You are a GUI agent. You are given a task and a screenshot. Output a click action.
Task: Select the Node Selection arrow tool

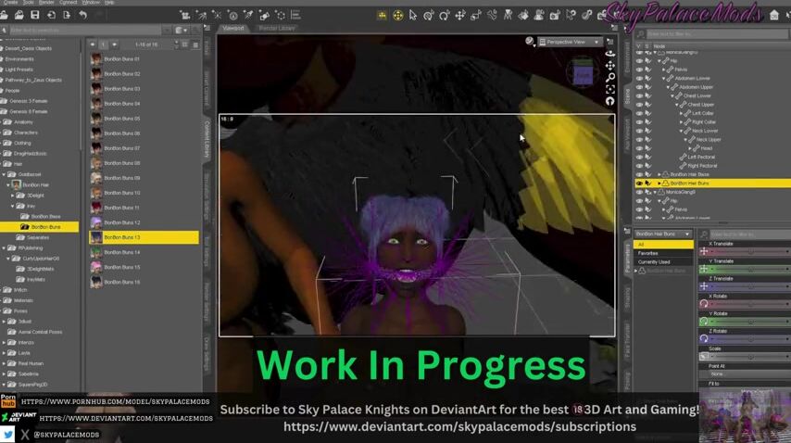[x=412, y=15]
